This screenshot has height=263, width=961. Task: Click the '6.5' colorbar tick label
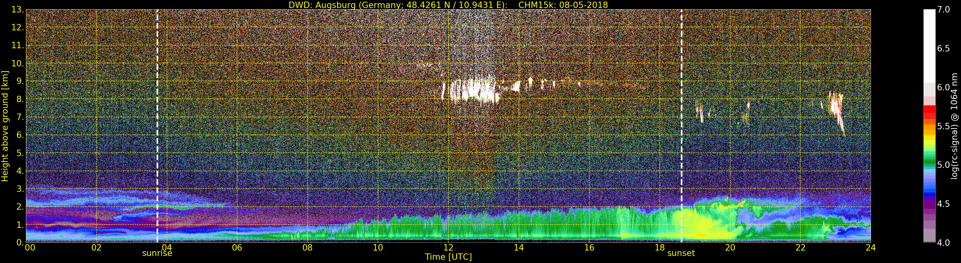[x=943, y=49]
